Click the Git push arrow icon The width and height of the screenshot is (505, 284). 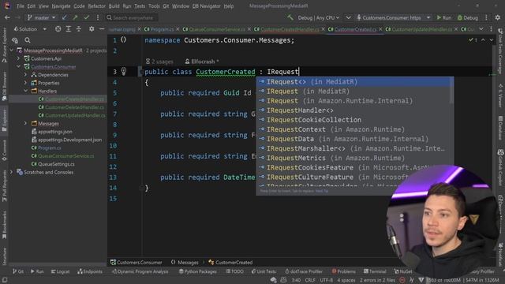pos(75,17)
